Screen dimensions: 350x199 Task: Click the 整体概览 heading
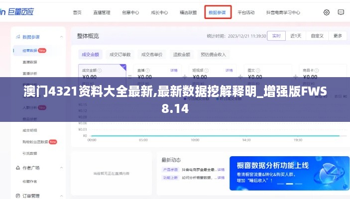tap(88, 36)
